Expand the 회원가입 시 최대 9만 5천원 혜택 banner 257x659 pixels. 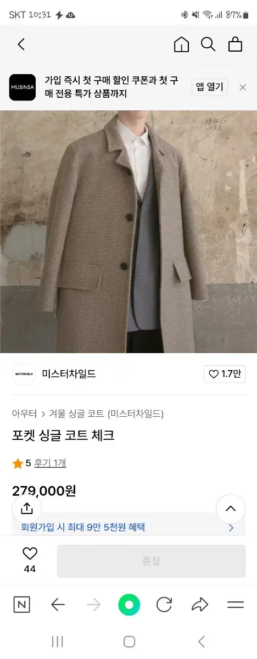tap(128, 527)
